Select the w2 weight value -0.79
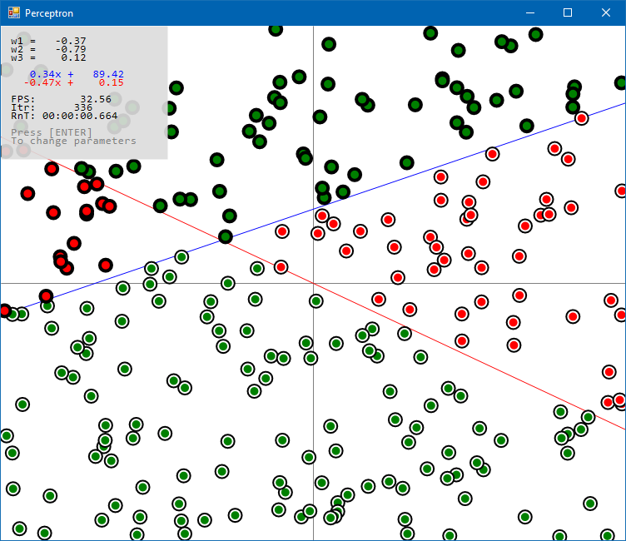 point(70,49)
